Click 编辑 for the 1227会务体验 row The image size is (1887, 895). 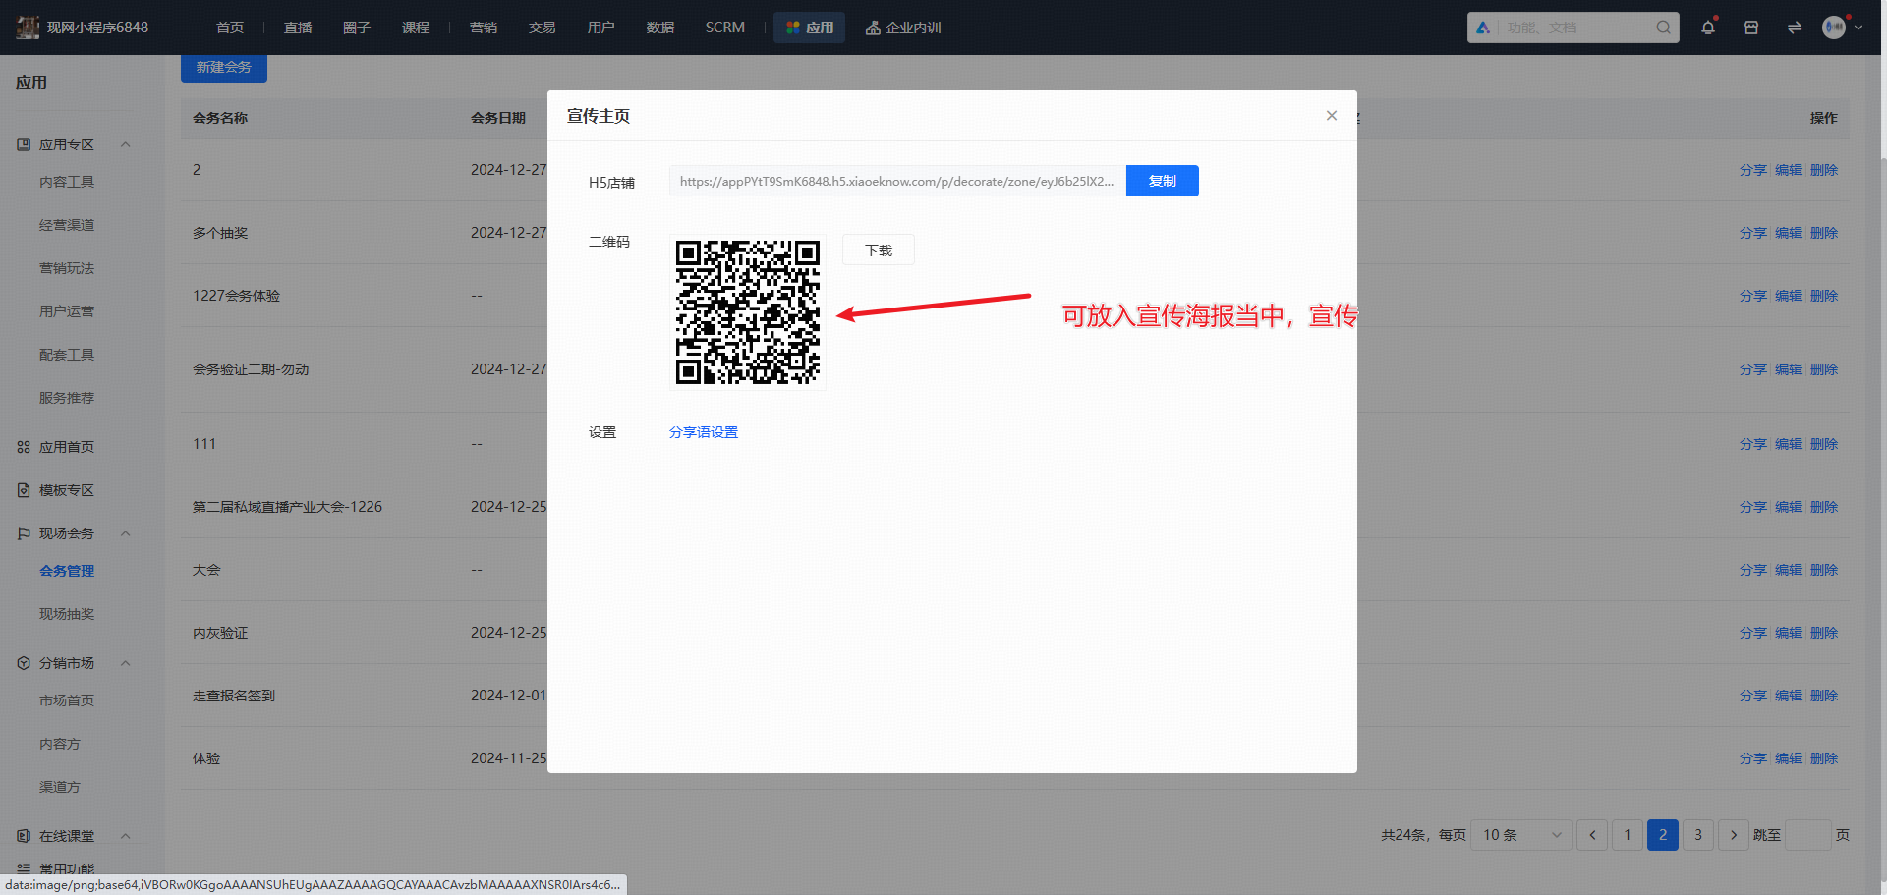1789,296
